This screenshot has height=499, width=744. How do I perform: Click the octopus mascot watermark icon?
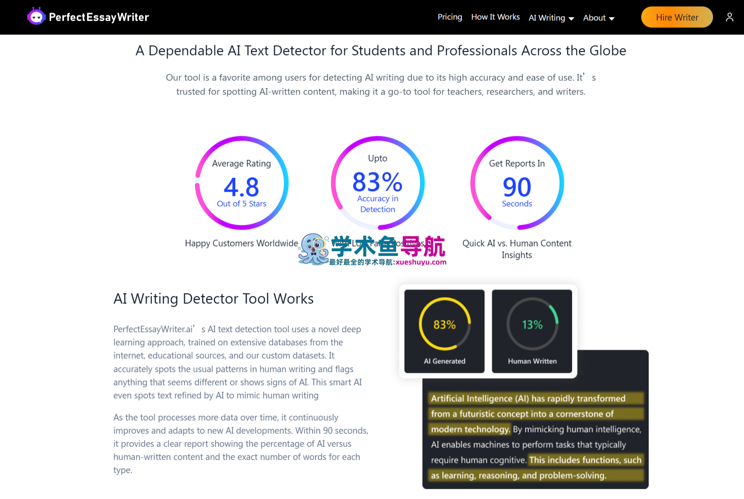tap(314, 249)
